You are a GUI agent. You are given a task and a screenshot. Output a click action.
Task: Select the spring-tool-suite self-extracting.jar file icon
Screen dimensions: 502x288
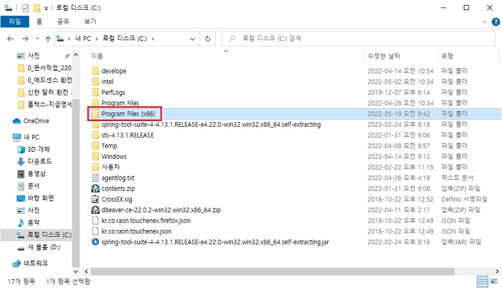(96, 242)
